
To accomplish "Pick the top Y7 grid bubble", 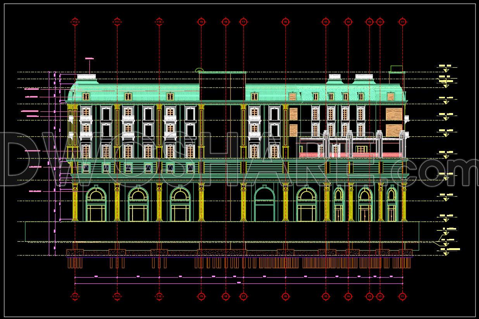I will tap(243, 22).
